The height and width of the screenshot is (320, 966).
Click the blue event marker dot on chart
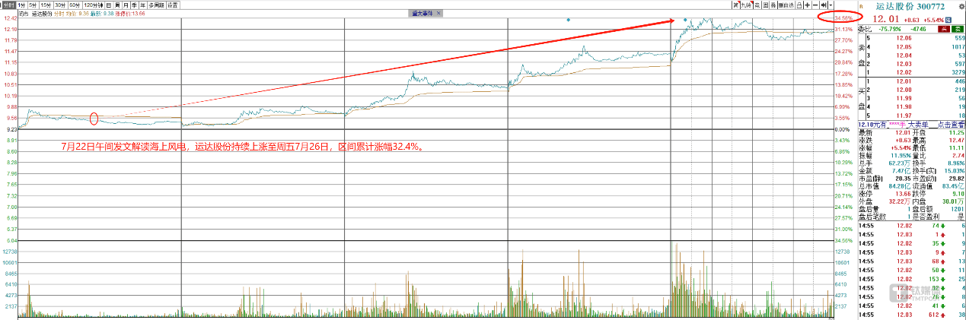[568, 20]
